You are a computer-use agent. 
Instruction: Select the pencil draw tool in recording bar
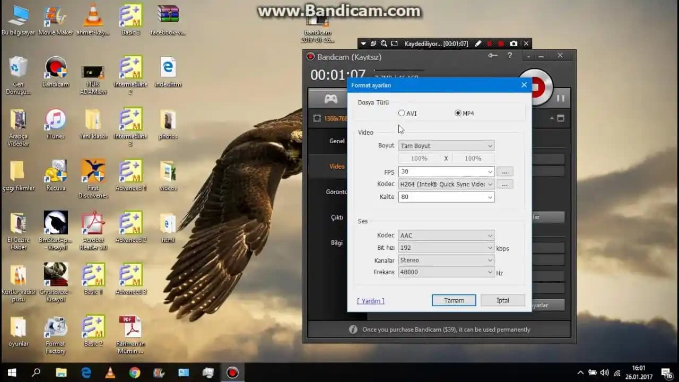coord(478,44)
